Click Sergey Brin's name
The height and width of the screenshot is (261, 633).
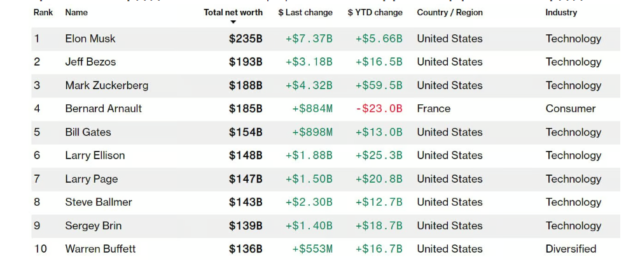pos(93,225)
